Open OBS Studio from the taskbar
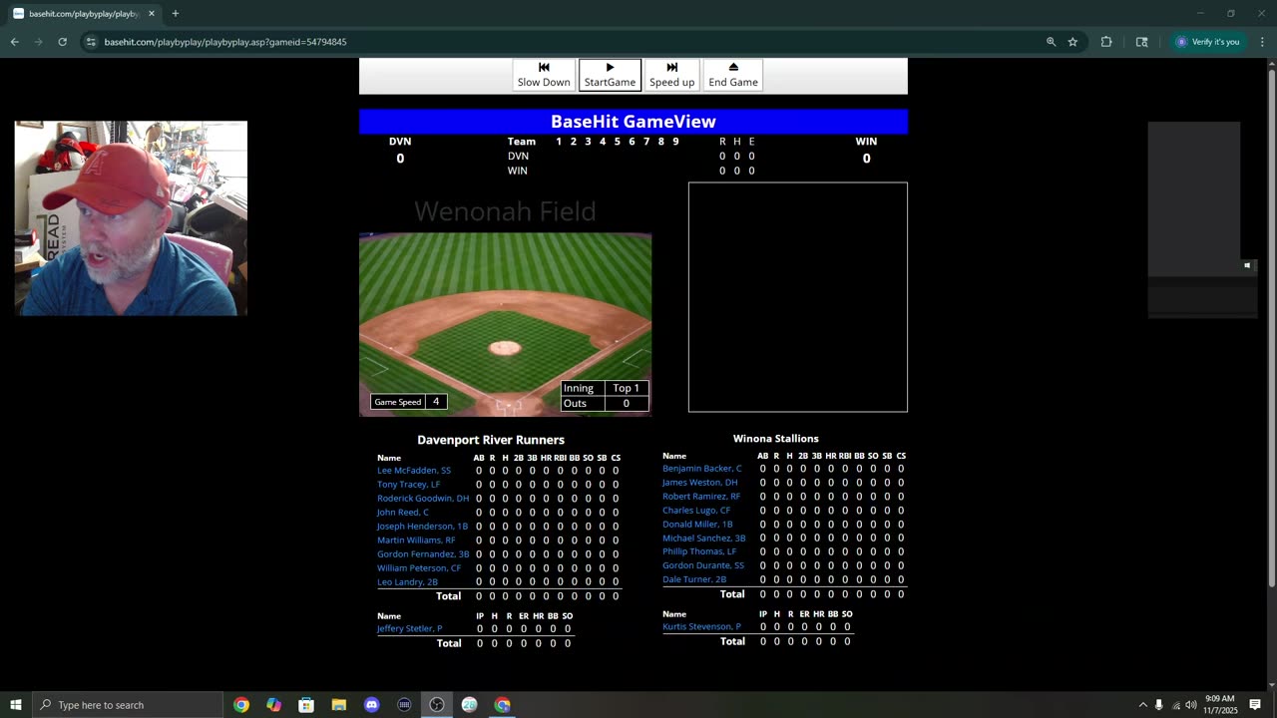Image resolution: width=1277 pixels, height=718 pixels. (437, 705)
